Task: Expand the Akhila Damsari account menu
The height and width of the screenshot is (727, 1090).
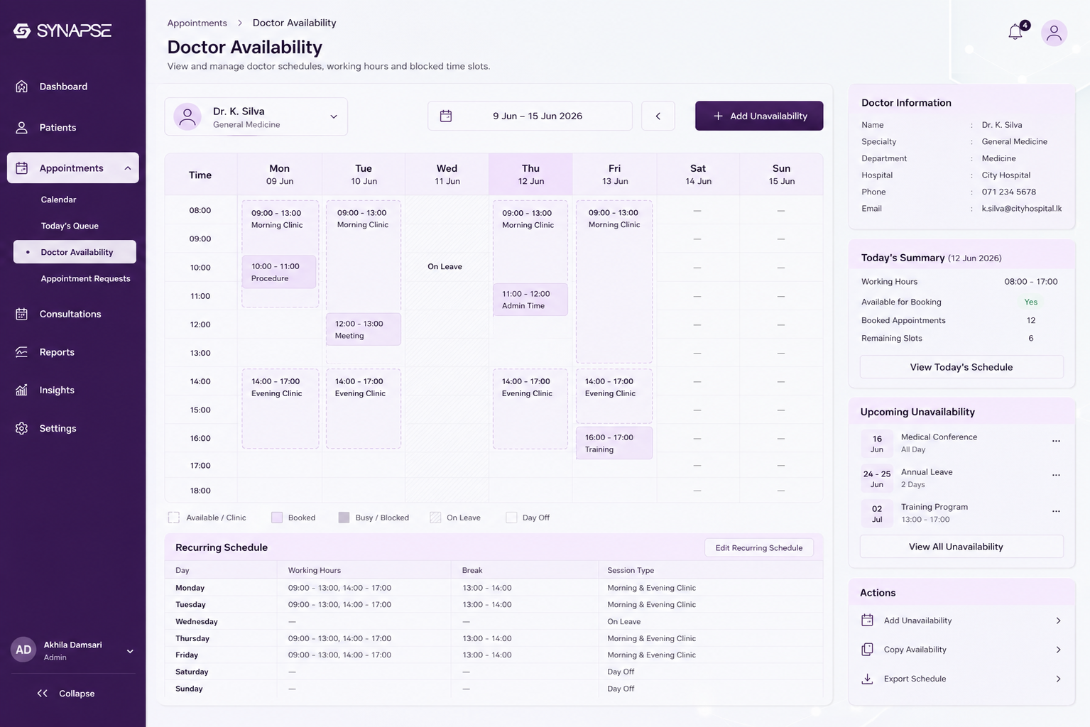Action: coord(130,651)
